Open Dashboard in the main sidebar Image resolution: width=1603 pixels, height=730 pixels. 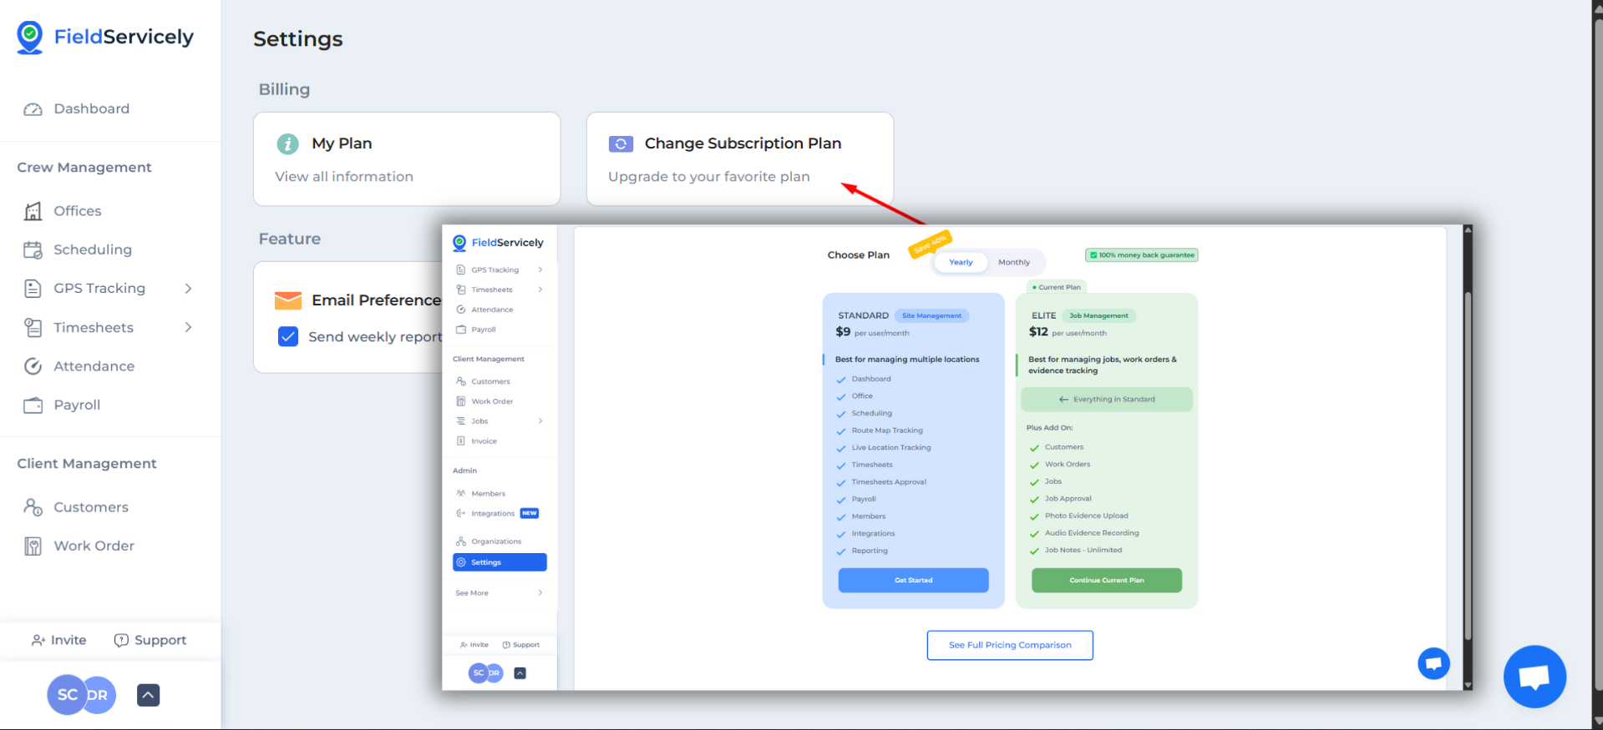pyautogui.click(x=92, y=108)
